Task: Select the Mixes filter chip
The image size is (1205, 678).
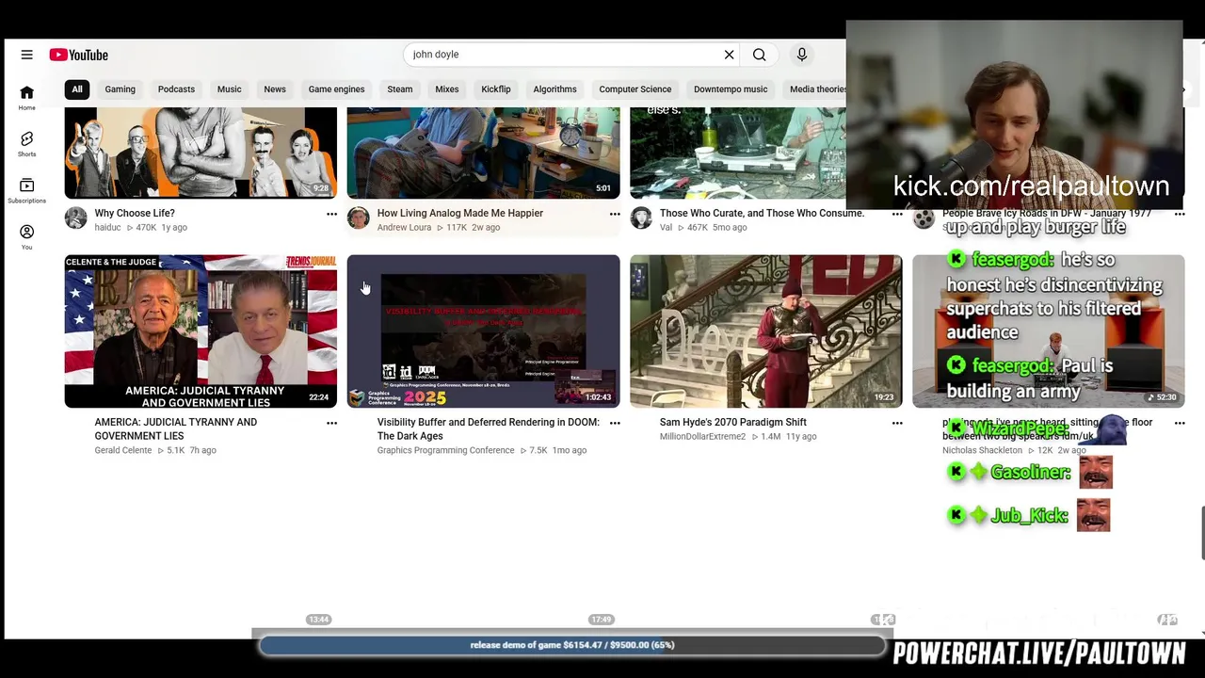Action: [x=446, y=89]
